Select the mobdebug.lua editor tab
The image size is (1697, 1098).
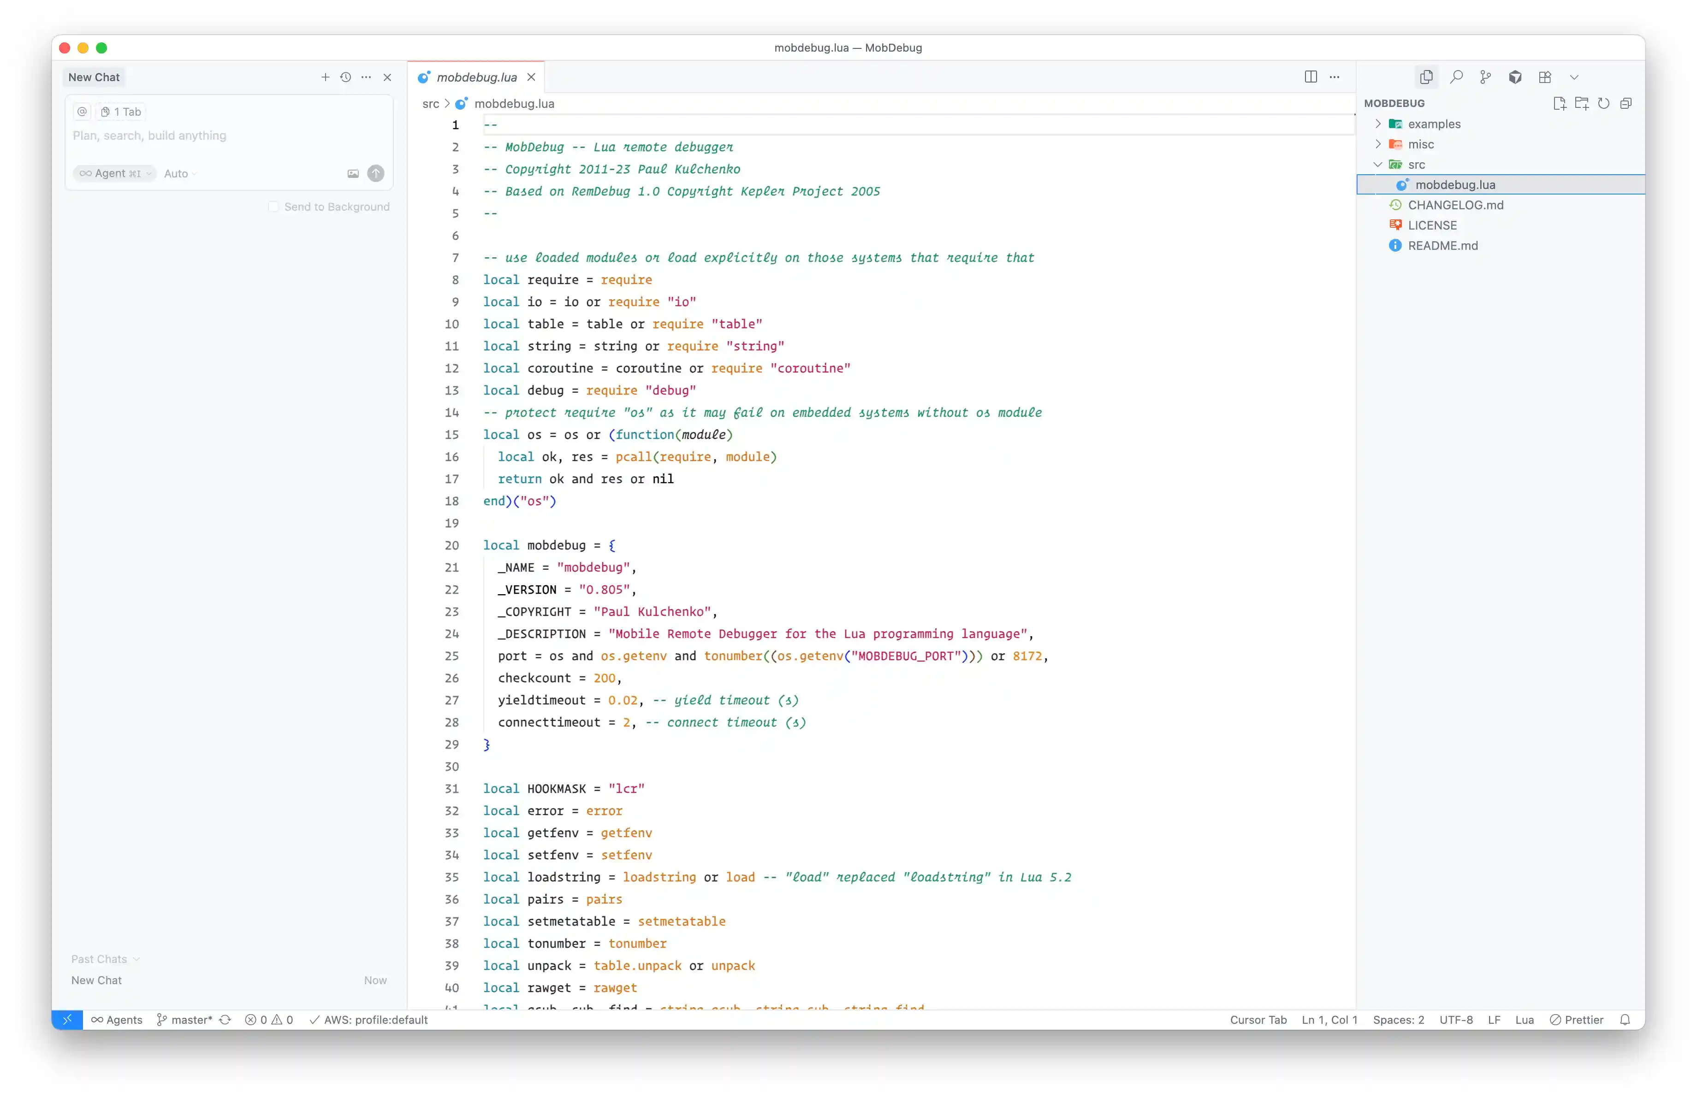pyautogui.click(x=476, y=77)
